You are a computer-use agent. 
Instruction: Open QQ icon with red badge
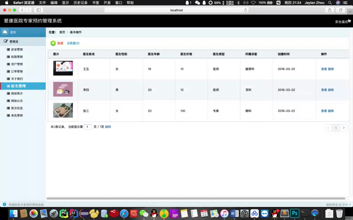[x=275, y=213]
